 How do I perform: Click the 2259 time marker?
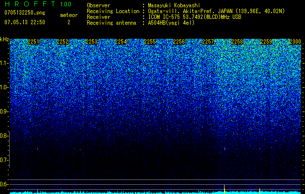coord(266,42)
